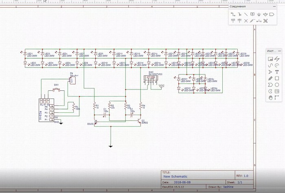Select the Wire tool in the wiring panel
The image size is (285, 193).
pyautogui.click(x=233, y=14)
